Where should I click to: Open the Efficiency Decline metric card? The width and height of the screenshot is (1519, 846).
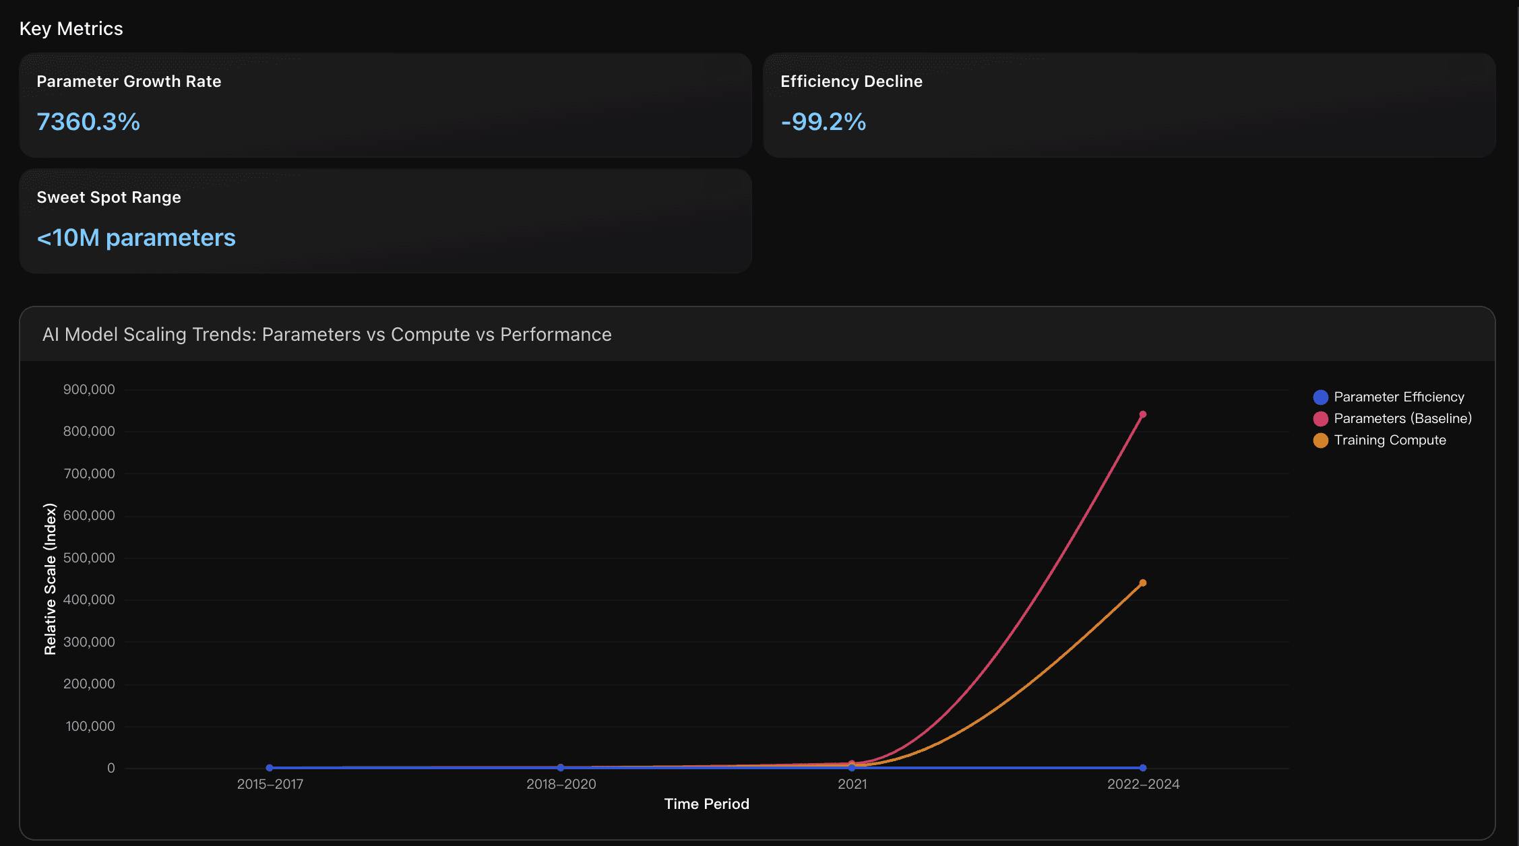[x=1129, y=105]
